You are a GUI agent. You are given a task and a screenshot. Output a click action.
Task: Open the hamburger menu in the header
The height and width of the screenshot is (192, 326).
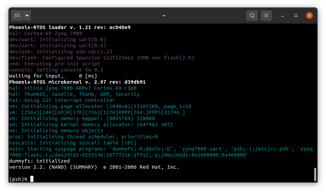[x=266, y=16]
